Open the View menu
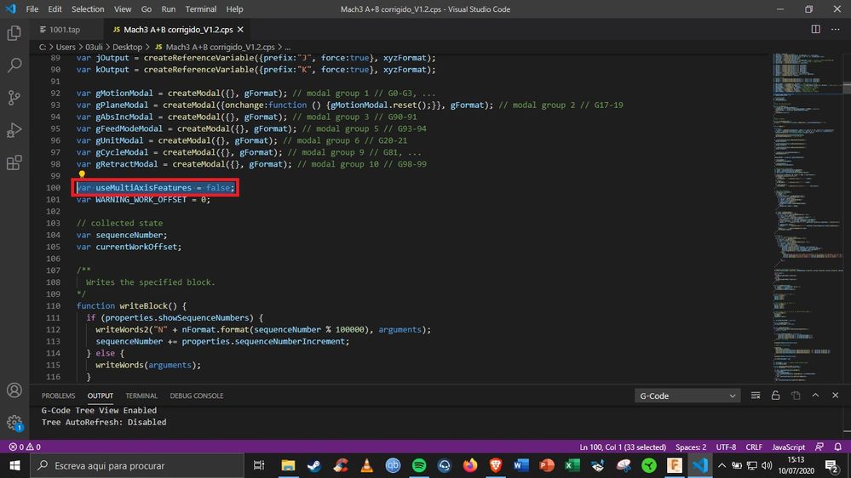Image resolution: width=851 pixels, height=478 pixels. click(x=122, y=9)
